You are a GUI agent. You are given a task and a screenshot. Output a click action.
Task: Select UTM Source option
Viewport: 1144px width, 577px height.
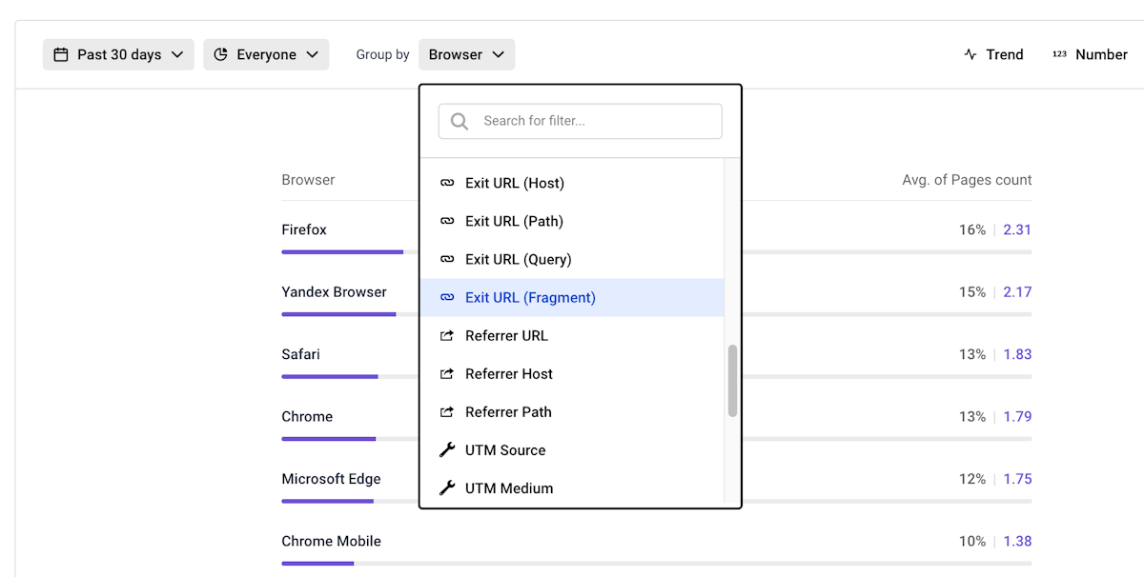click(572, 449)
